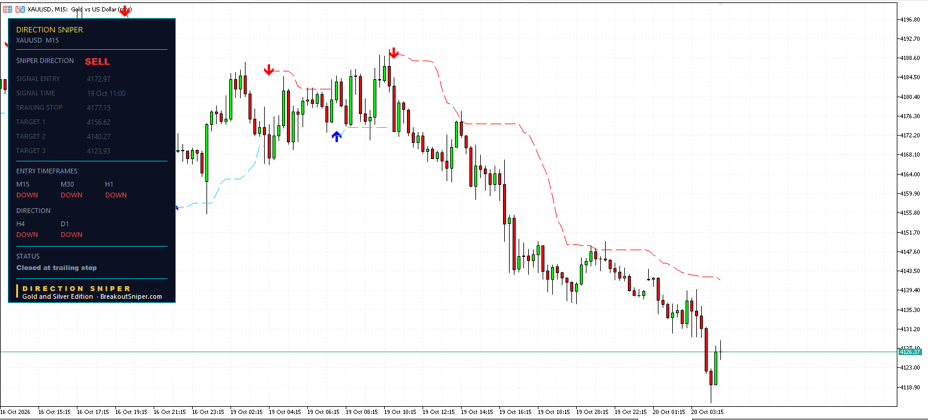The image size is (928, 420).
Task: Click the time label 19 Oct 14:15
Action: [x=477, y=412]
